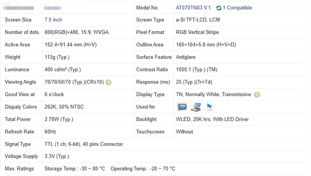Click the WLED 20K hrs backlight value
Screen dimensions: 311x176
(212, 119)
